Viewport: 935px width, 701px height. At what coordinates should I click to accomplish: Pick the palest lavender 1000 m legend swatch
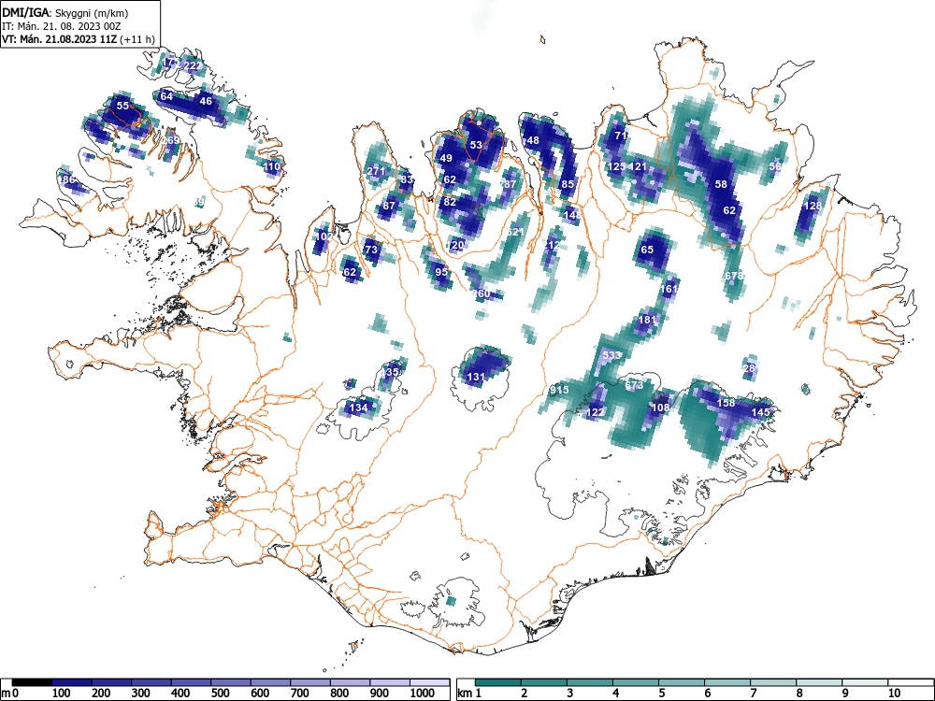pyautogui.click(x=429, y=682)
